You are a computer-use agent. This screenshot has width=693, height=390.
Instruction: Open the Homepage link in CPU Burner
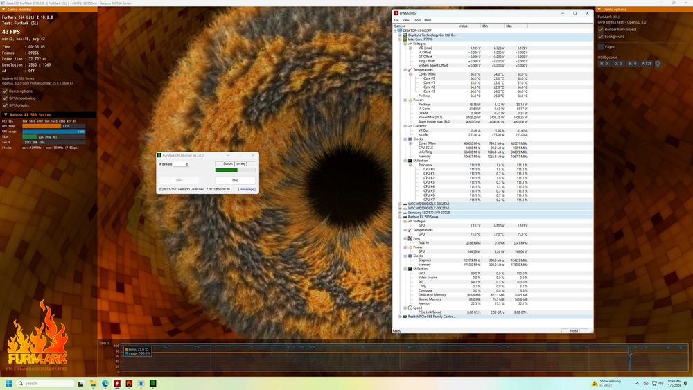click(x=247, y=190)
